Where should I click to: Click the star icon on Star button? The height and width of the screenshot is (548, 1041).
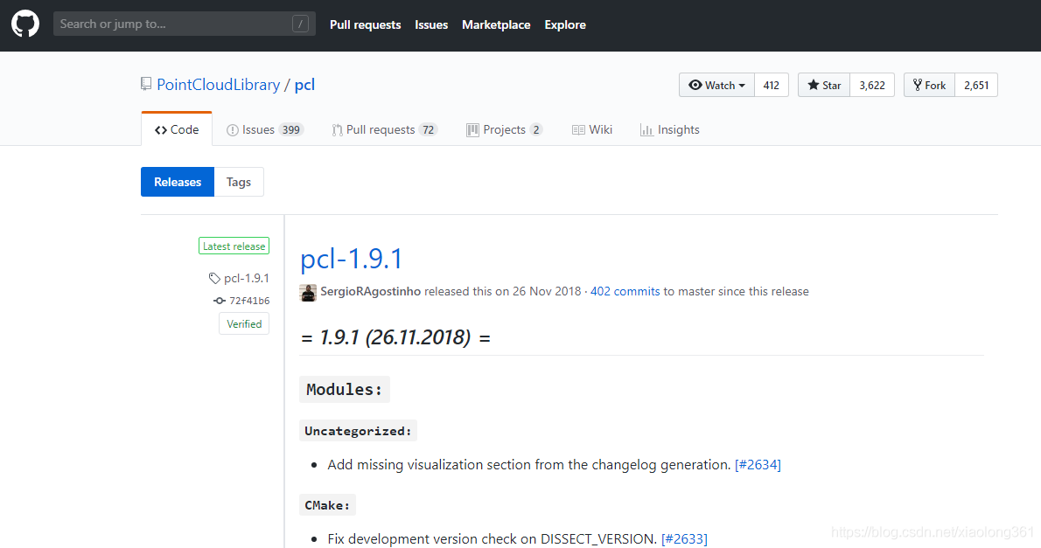click(x=814, y=85)
